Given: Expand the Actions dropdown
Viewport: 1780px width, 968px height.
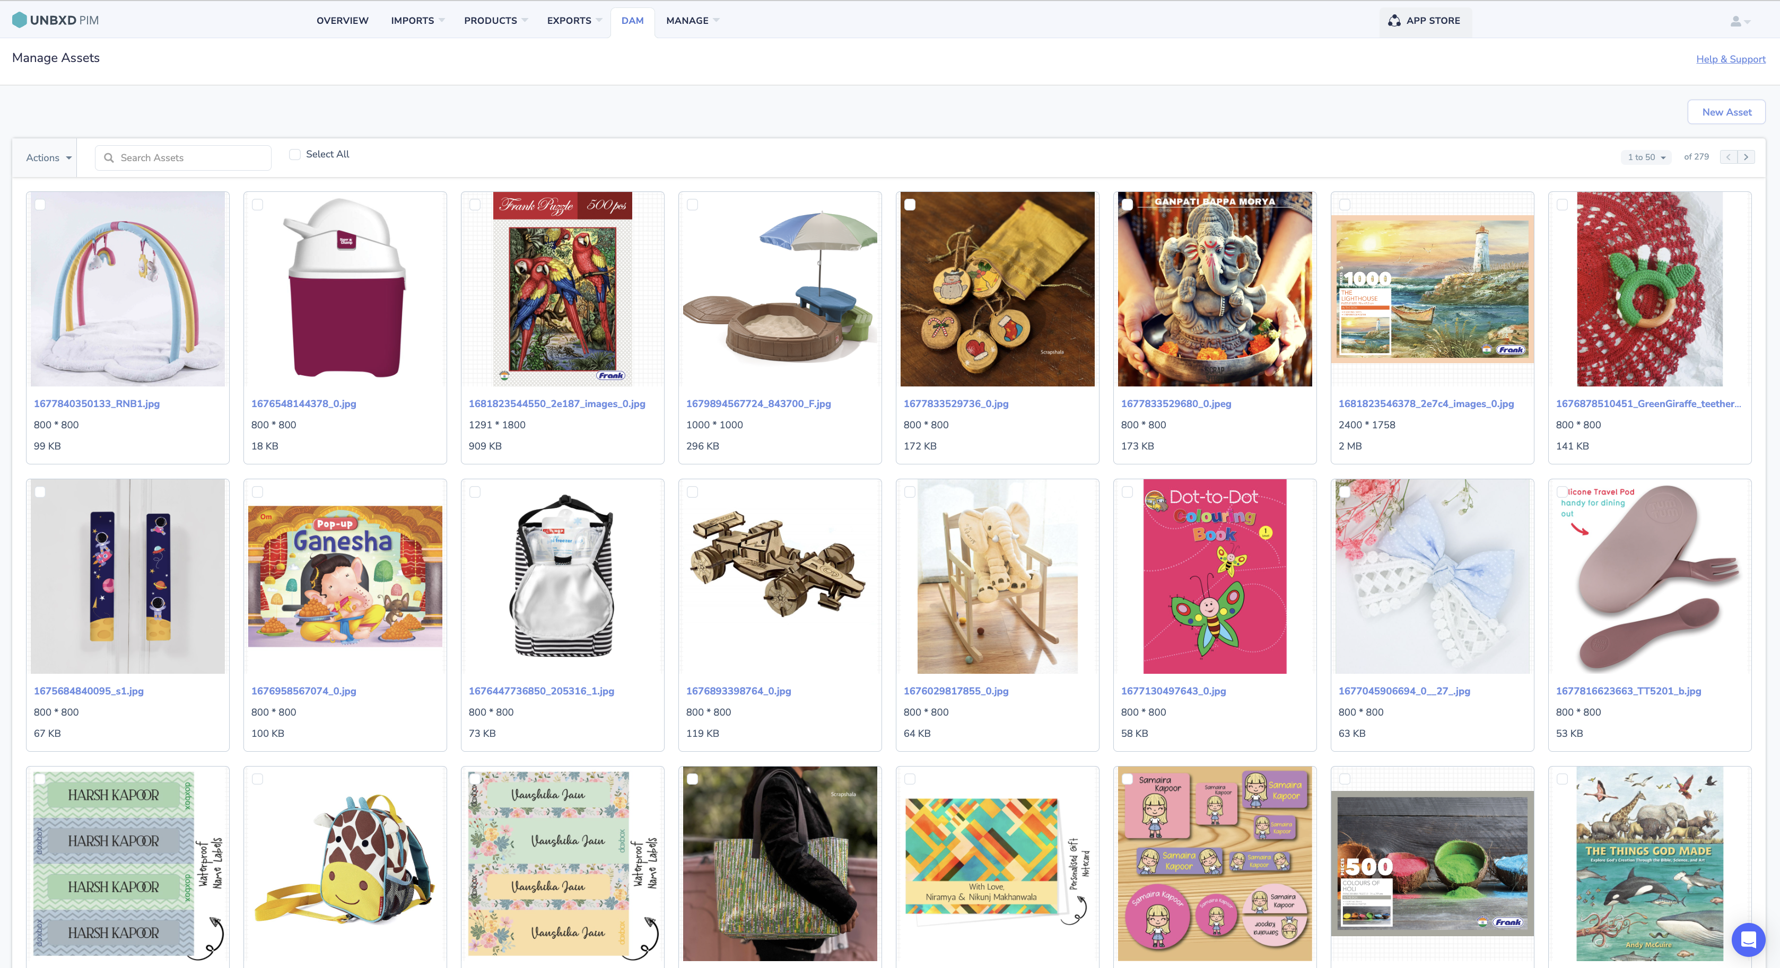Looking at the screenshot, I should 48,158.
